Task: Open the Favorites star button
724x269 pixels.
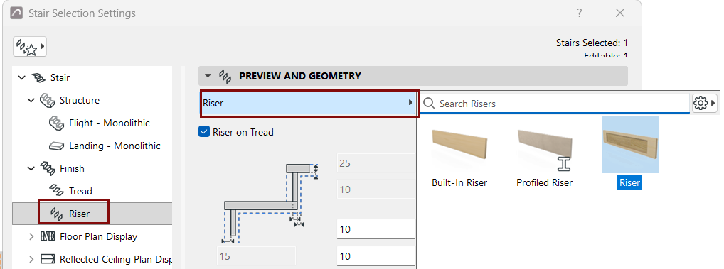Action: click(30, 47)
